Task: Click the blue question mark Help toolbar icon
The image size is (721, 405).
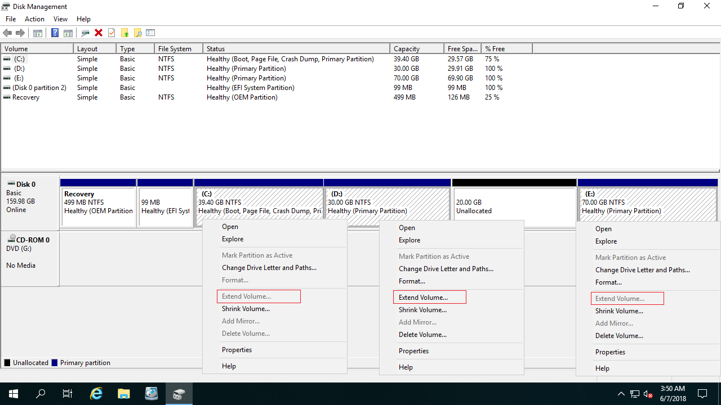Action: coord(55,33)
